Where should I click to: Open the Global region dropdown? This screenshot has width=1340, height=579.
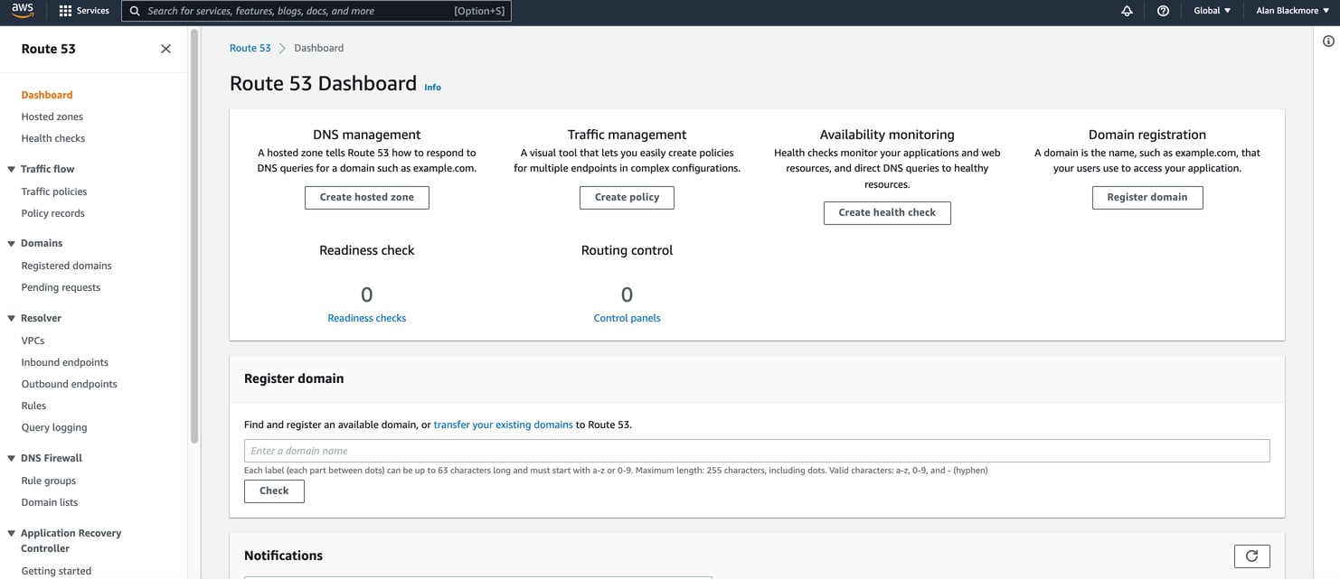(x=1212, y=10)
